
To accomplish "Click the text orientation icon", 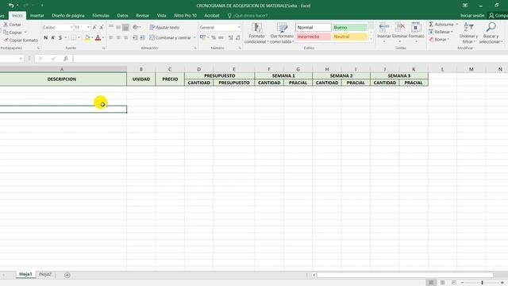I will pyautogui.click(x=136, y=27).
